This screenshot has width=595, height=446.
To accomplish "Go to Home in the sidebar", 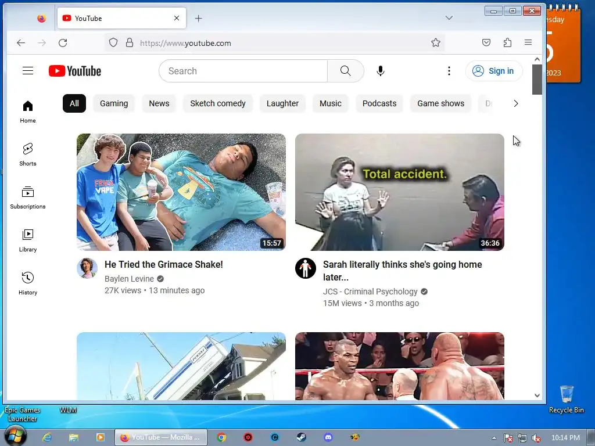I will pos(28,111).
